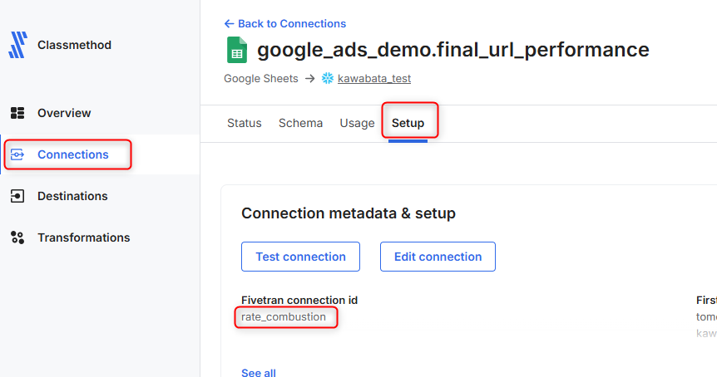Click the Connection metadata & setup heading
The height and width of the screenshot is (377, 717).
[x=349, y=213]
